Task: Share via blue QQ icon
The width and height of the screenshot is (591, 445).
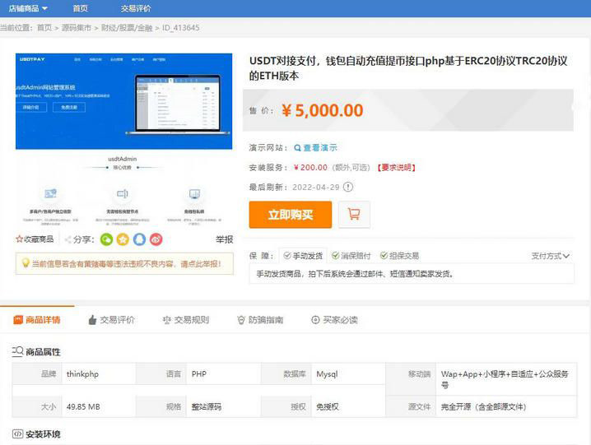Action: 139,239
